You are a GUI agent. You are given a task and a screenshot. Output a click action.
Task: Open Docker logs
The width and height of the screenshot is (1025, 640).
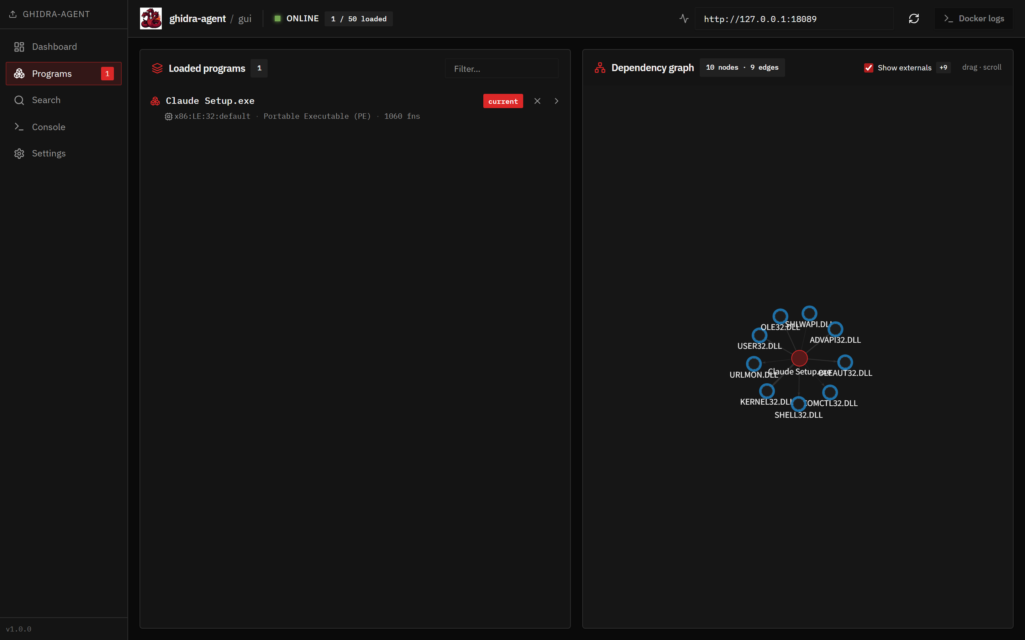(x=973, y=18)
